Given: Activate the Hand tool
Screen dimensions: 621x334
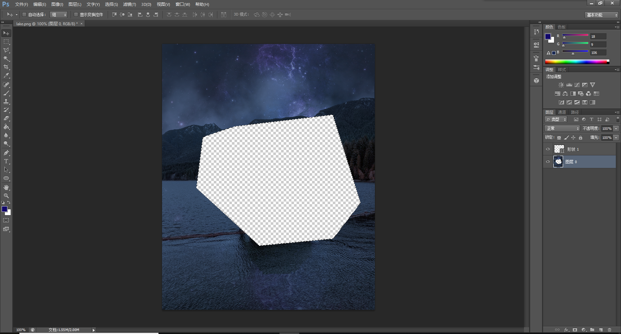Looking at the screenshot, I should pyautogui.click(x=6, y=187).
